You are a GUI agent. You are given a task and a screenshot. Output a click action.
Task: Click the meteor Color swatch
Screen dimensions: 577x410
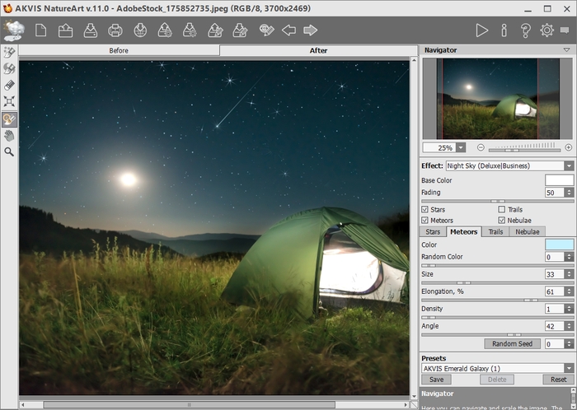point(559,245)
